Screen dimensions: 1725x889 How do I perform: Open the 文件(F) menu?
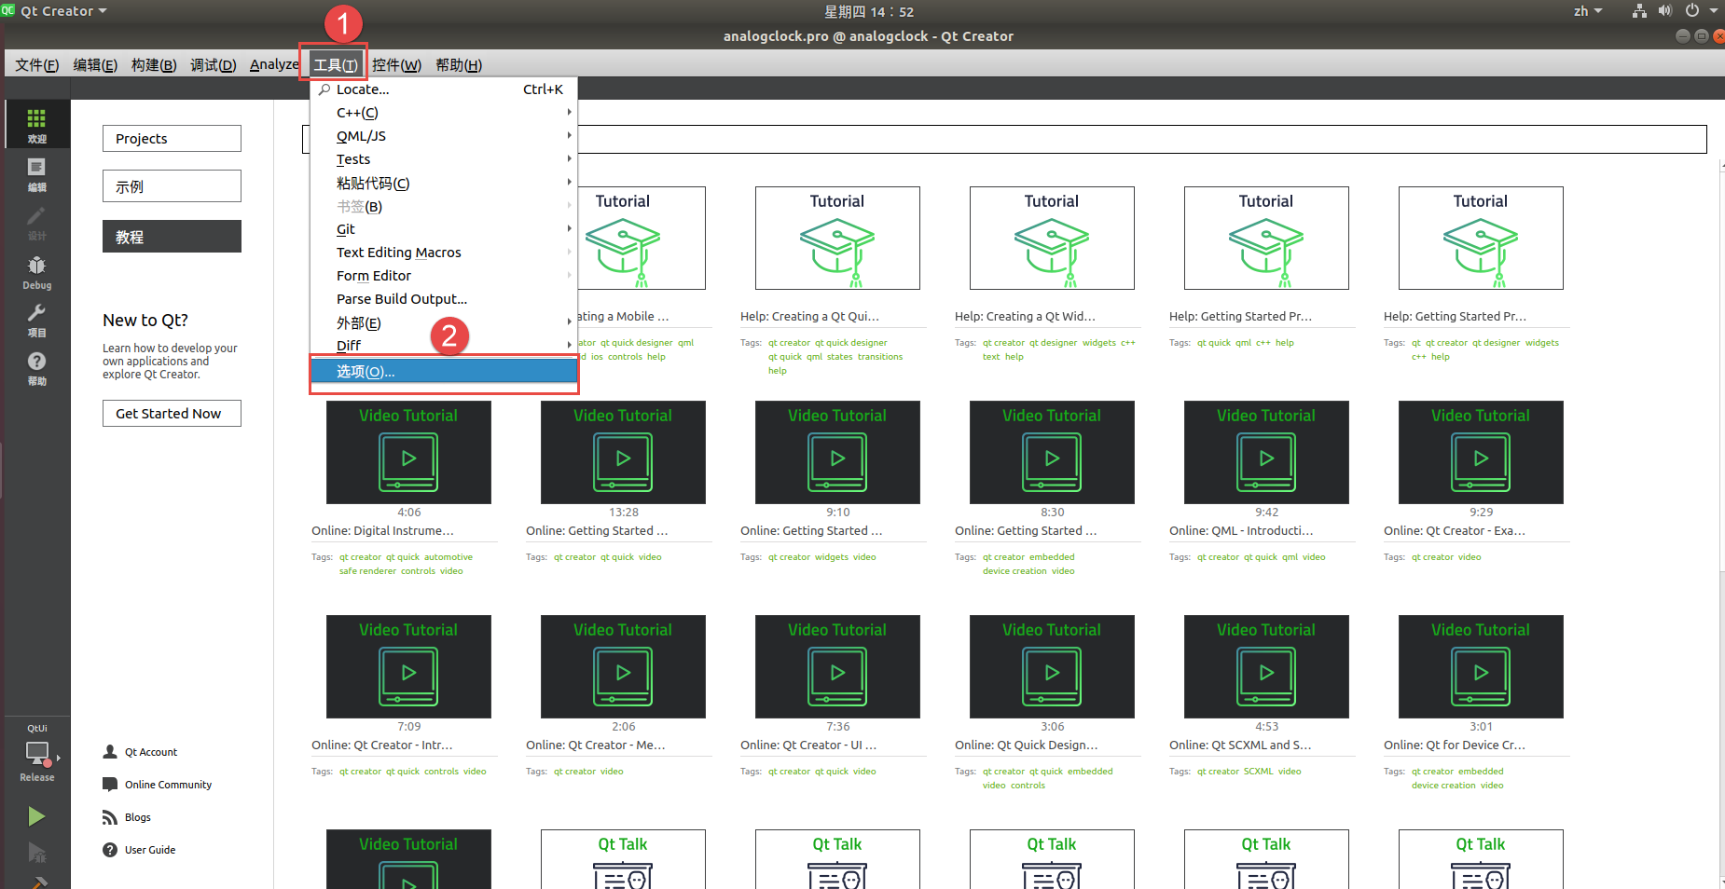pyautogui.click(x=37, y=64)
